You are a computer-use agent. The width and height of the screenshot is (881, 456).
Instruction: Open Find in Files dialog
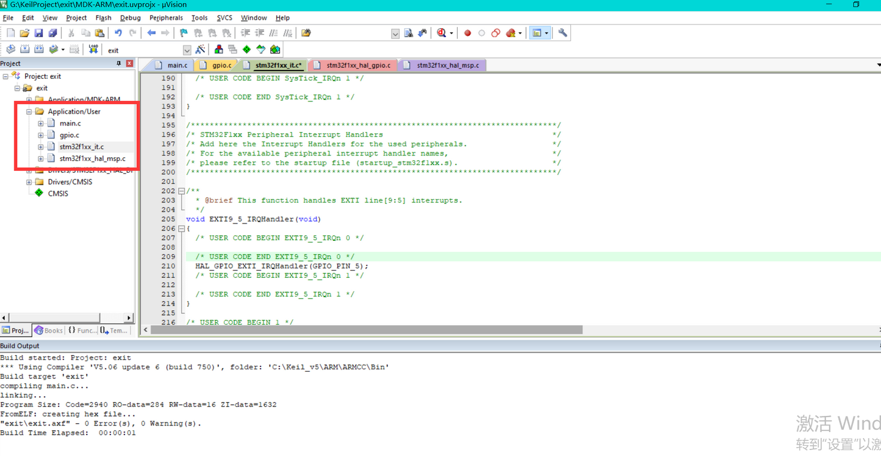[x=306, y=33]
